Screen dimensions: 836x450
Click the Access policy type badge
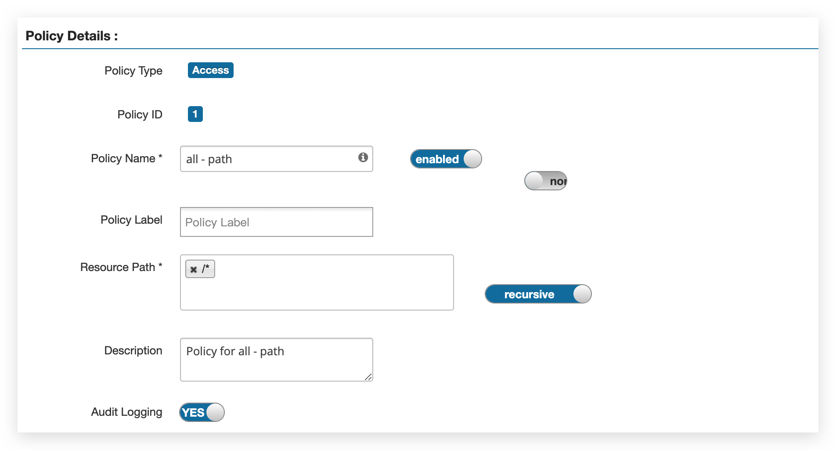click(x=211, y=70)
